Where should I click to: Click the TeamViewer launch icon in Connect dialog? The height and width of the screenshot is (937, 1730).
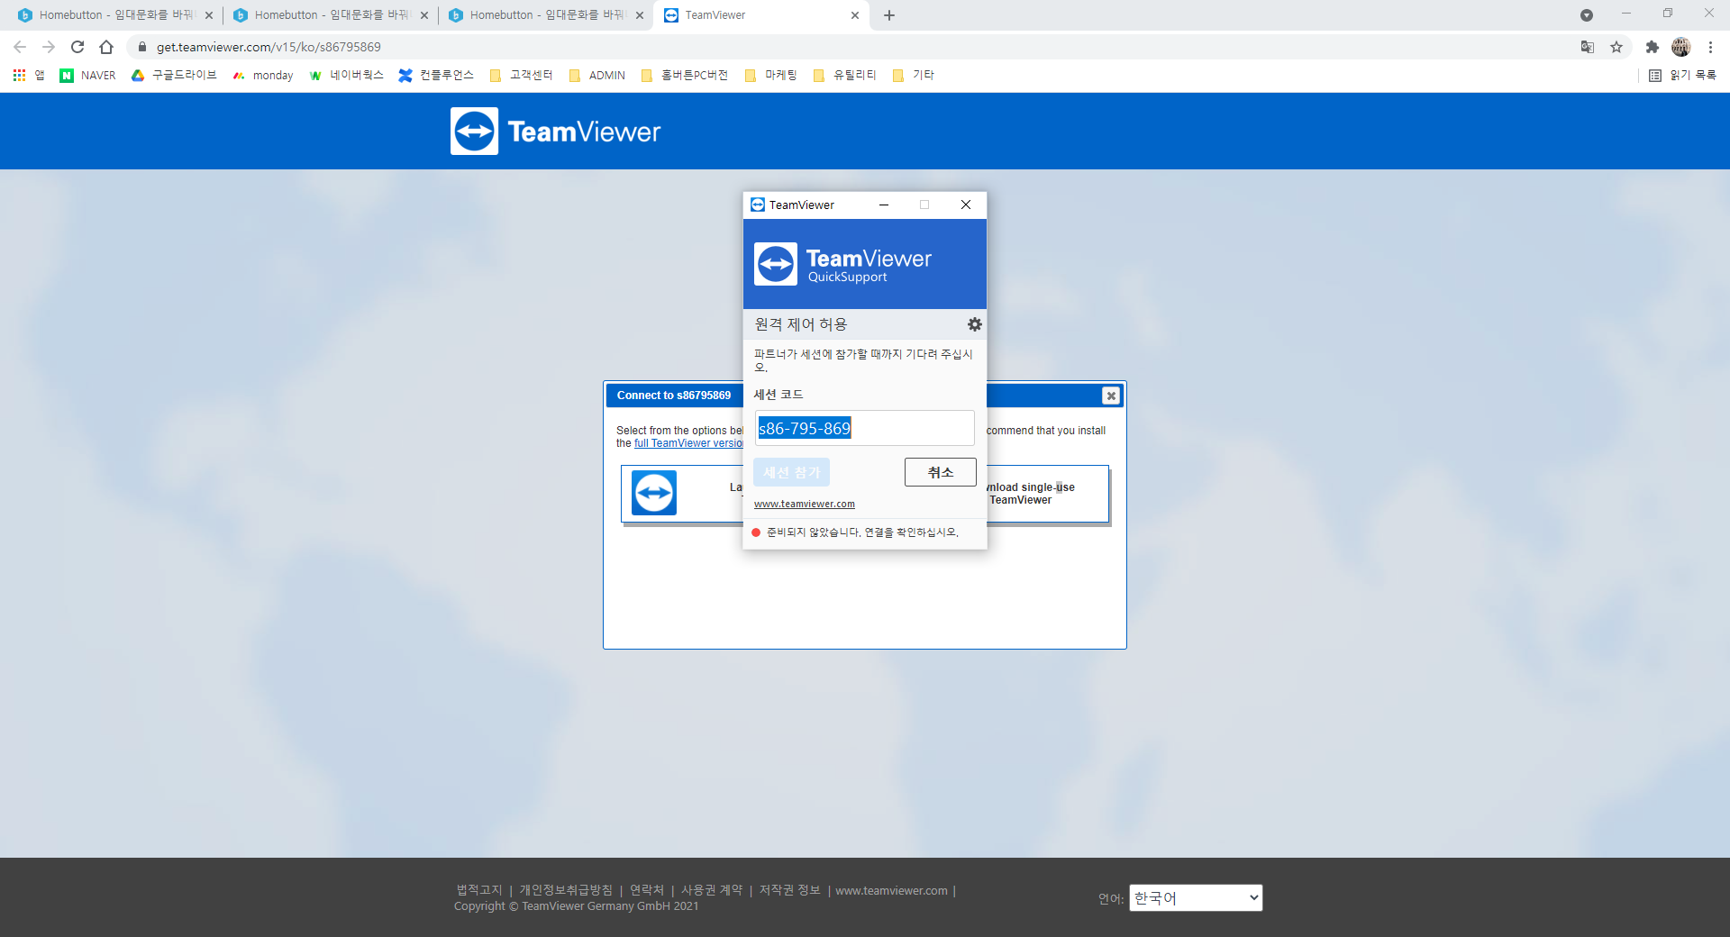pos(654,493)
